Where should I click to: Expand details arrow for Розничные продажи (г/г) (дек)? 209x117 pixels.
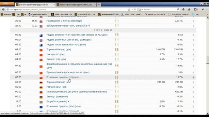pyautogui.click(x=193, y=77)
